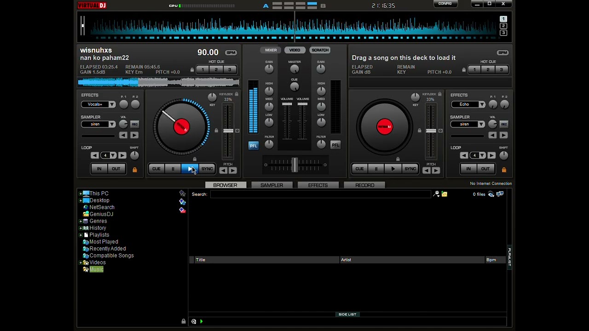Click the left deck keylock icon
The width and height of the screenshot is (589, 331).
pyautogui.click(x=237, y=94)
